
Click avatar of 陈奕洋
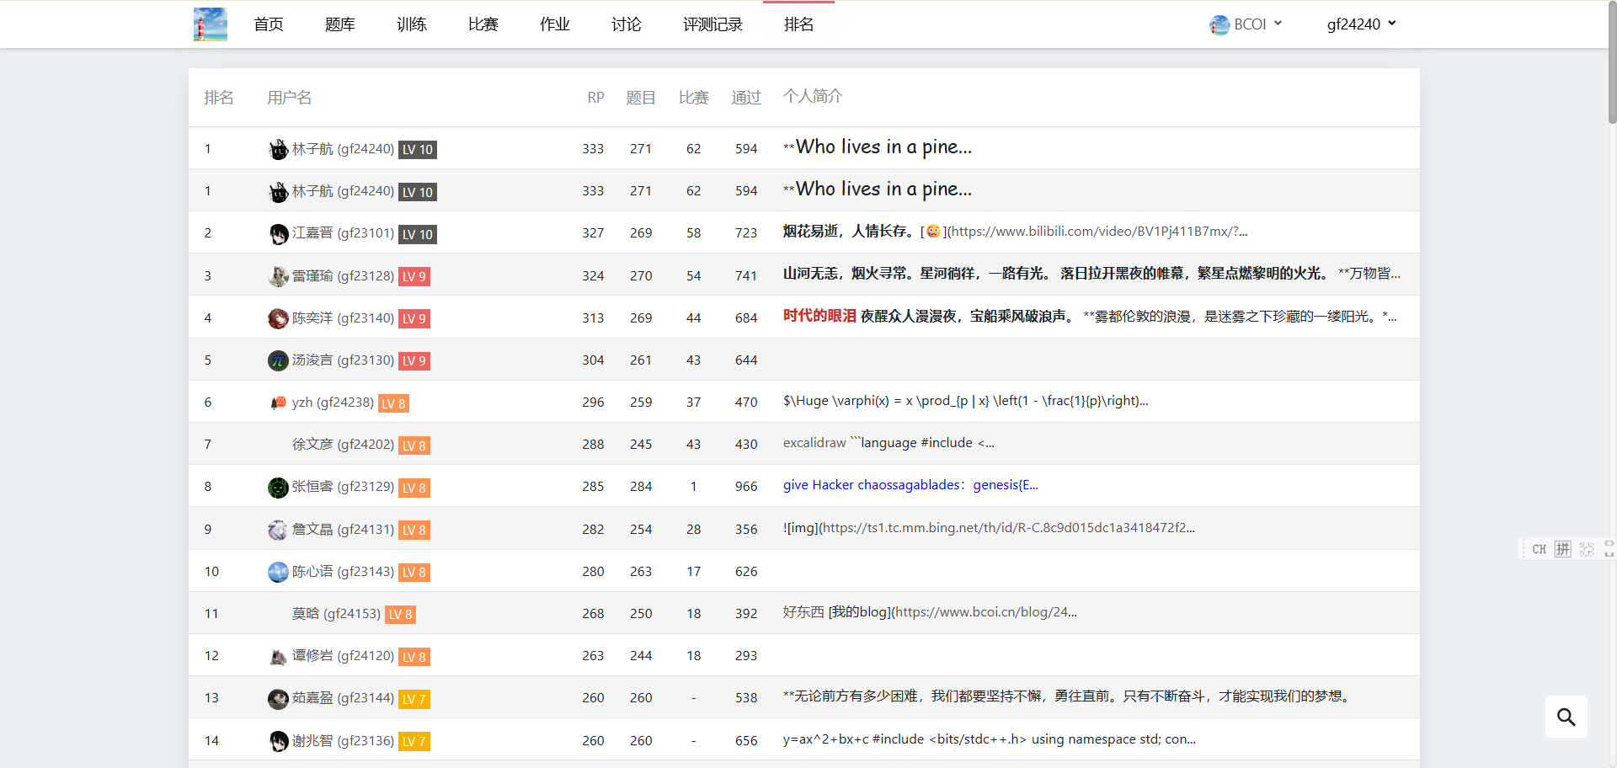278,318
